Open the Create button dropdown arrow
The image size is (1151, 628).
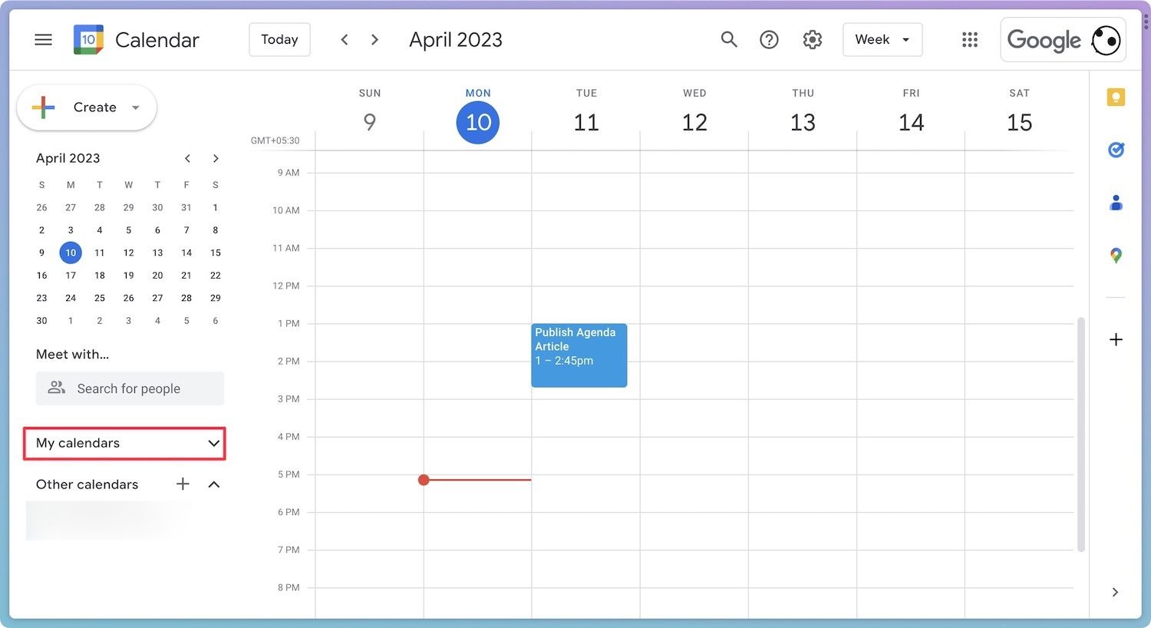pos(136,107)
